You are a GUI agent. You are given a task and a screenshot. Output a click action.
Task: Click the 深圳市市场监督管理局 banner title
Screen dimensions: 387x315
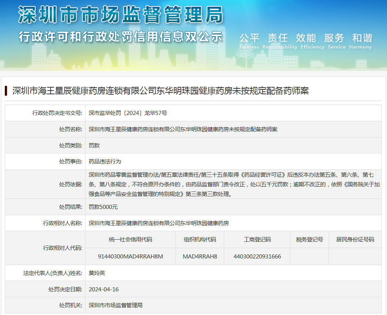point(121,15)
